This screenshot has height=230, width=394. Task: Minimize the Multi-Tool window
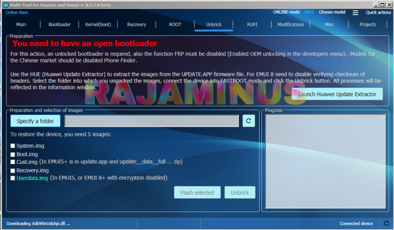[376, 5]
